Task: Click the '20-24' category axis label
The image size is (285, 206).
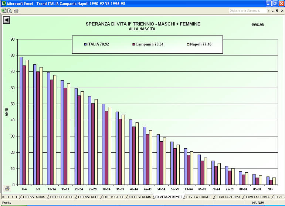Action: point(79,189)
